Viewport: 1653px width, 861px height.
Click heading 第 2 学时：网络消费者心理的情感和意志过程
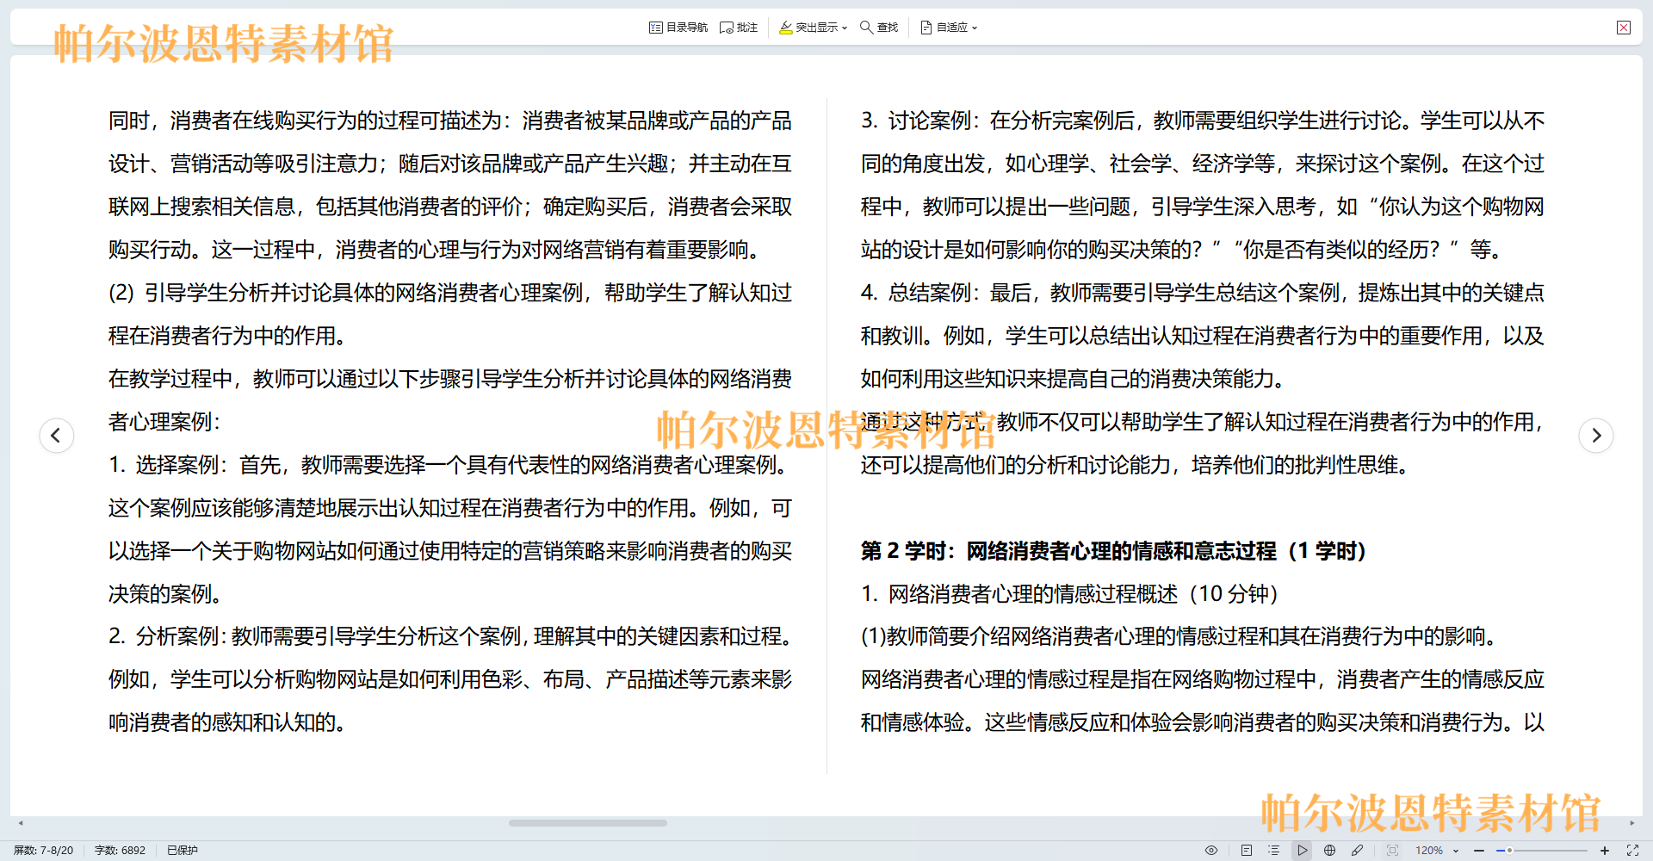click(1113, 551)
